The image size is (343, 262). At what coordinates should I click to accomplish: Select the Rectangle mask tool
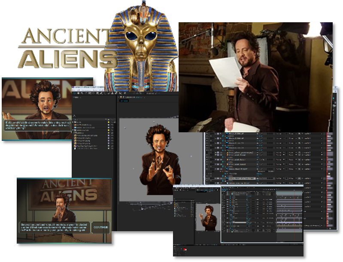[97, 93]
